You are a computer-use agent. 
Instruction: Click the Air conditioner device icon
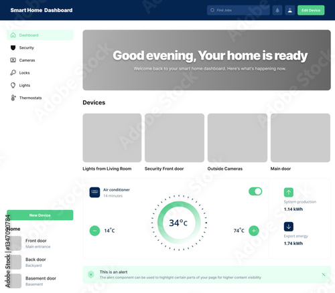[x=94, y=192]
